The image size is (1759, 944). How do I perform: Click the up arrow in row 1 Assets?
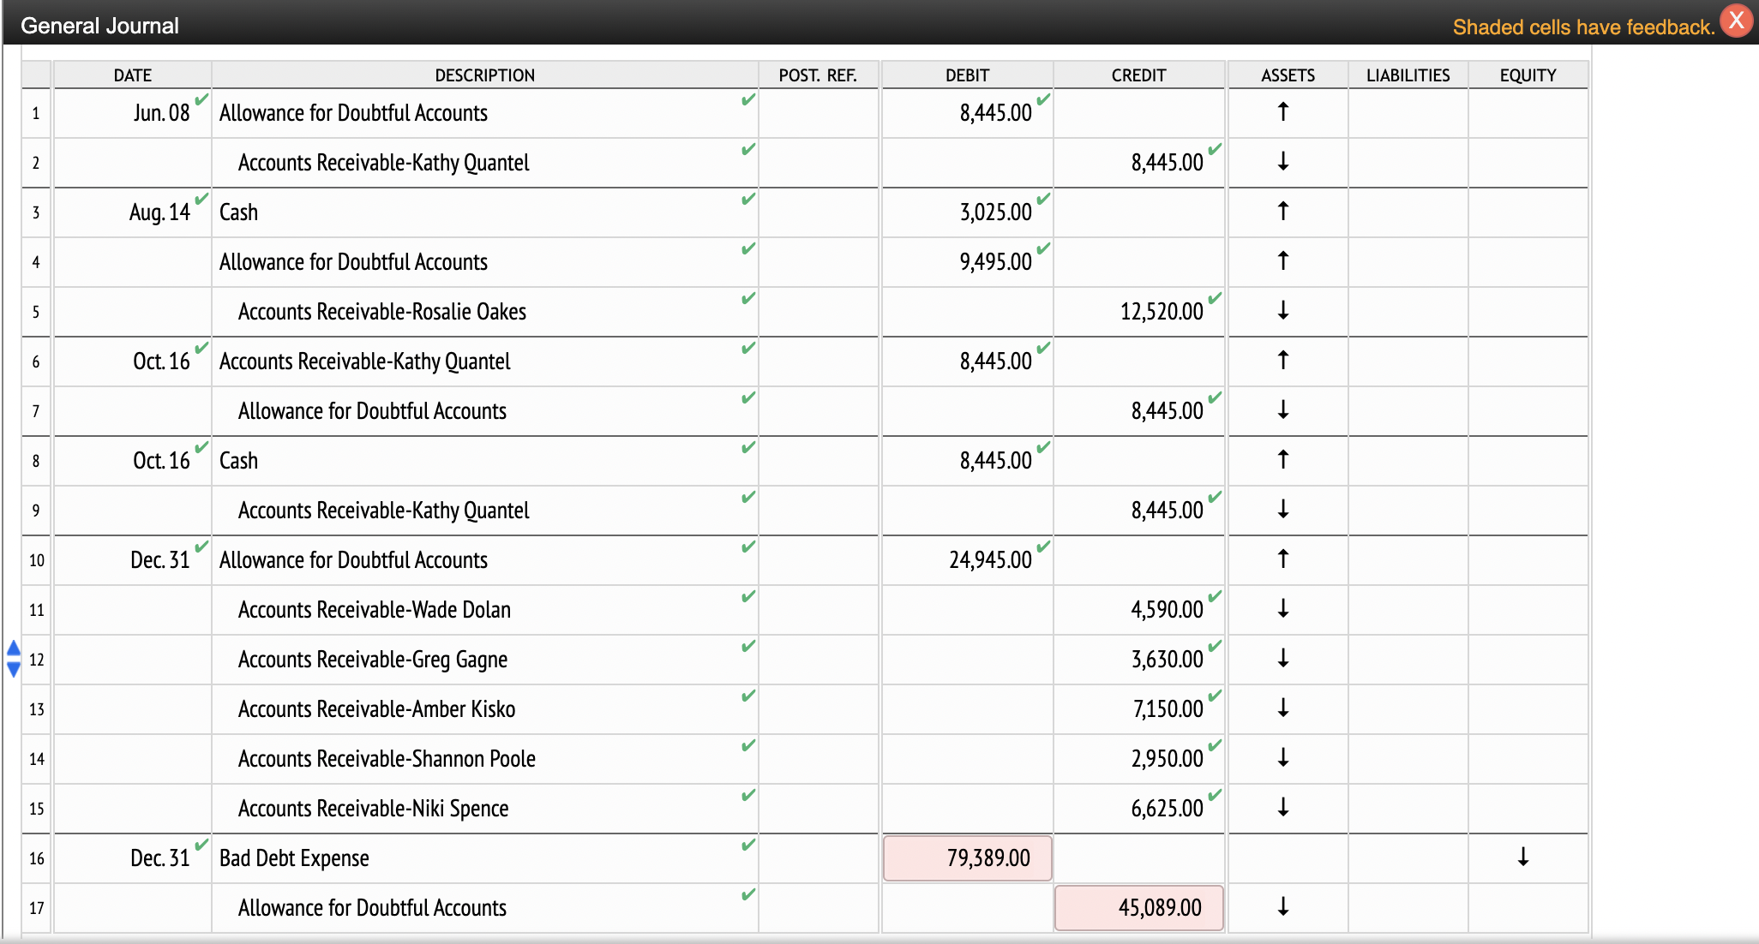point(1282,111)
